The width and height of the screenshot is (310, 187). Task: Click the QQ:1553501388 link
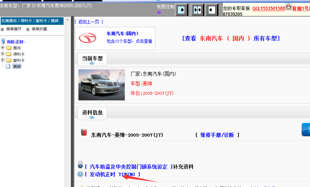point(268,8)
